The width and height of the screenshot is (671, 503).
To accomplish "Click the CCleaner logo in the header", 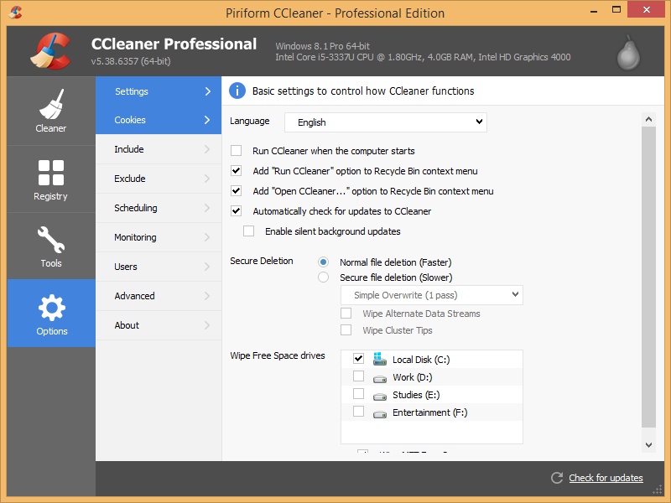I will (x=50, y=51).
